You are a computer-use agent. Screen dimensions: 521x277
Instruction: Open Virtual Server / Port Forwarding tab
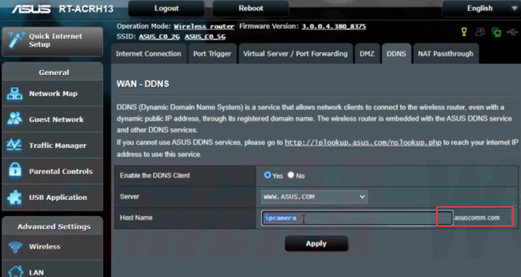click(295, 54)
